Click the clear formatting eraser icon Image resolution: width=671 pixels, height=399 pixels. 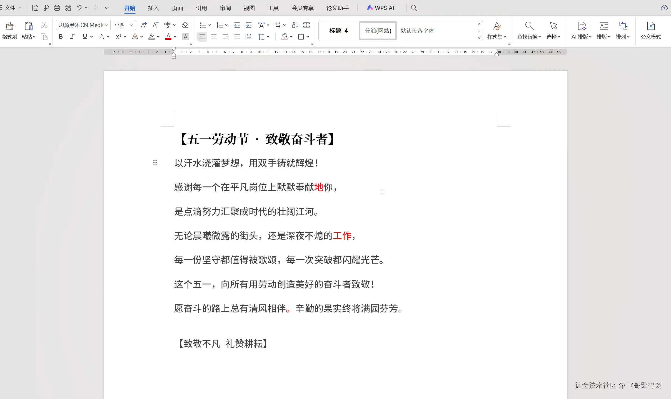pos(185,25)
